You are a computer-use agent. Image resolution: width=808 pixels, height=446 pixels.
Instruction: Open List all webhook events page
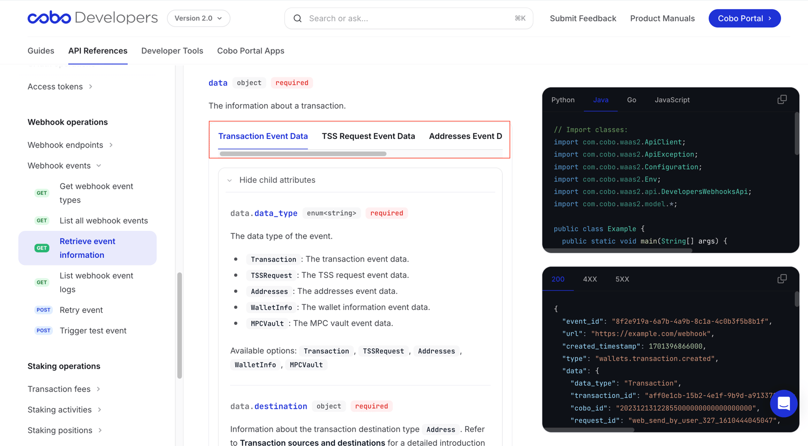point(104,221)
